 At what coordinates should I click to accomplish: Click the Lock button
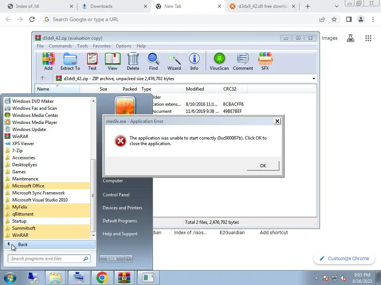click(112, 259)
